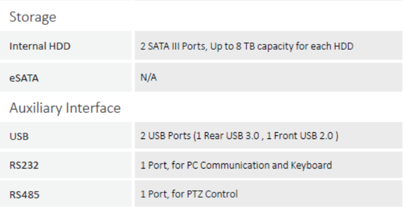
Task: Click the Storage section heading
Action: tap(33, 17)
